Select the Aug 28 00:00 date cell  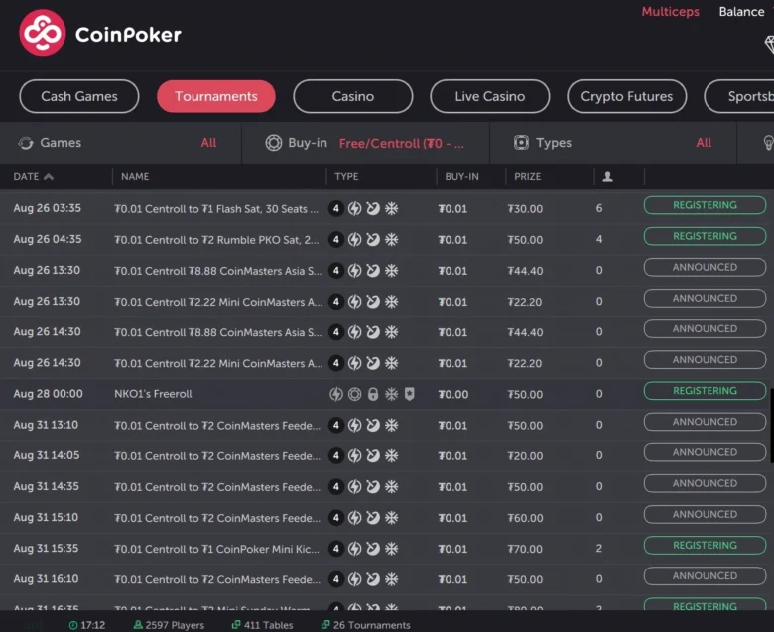[48, 394]
